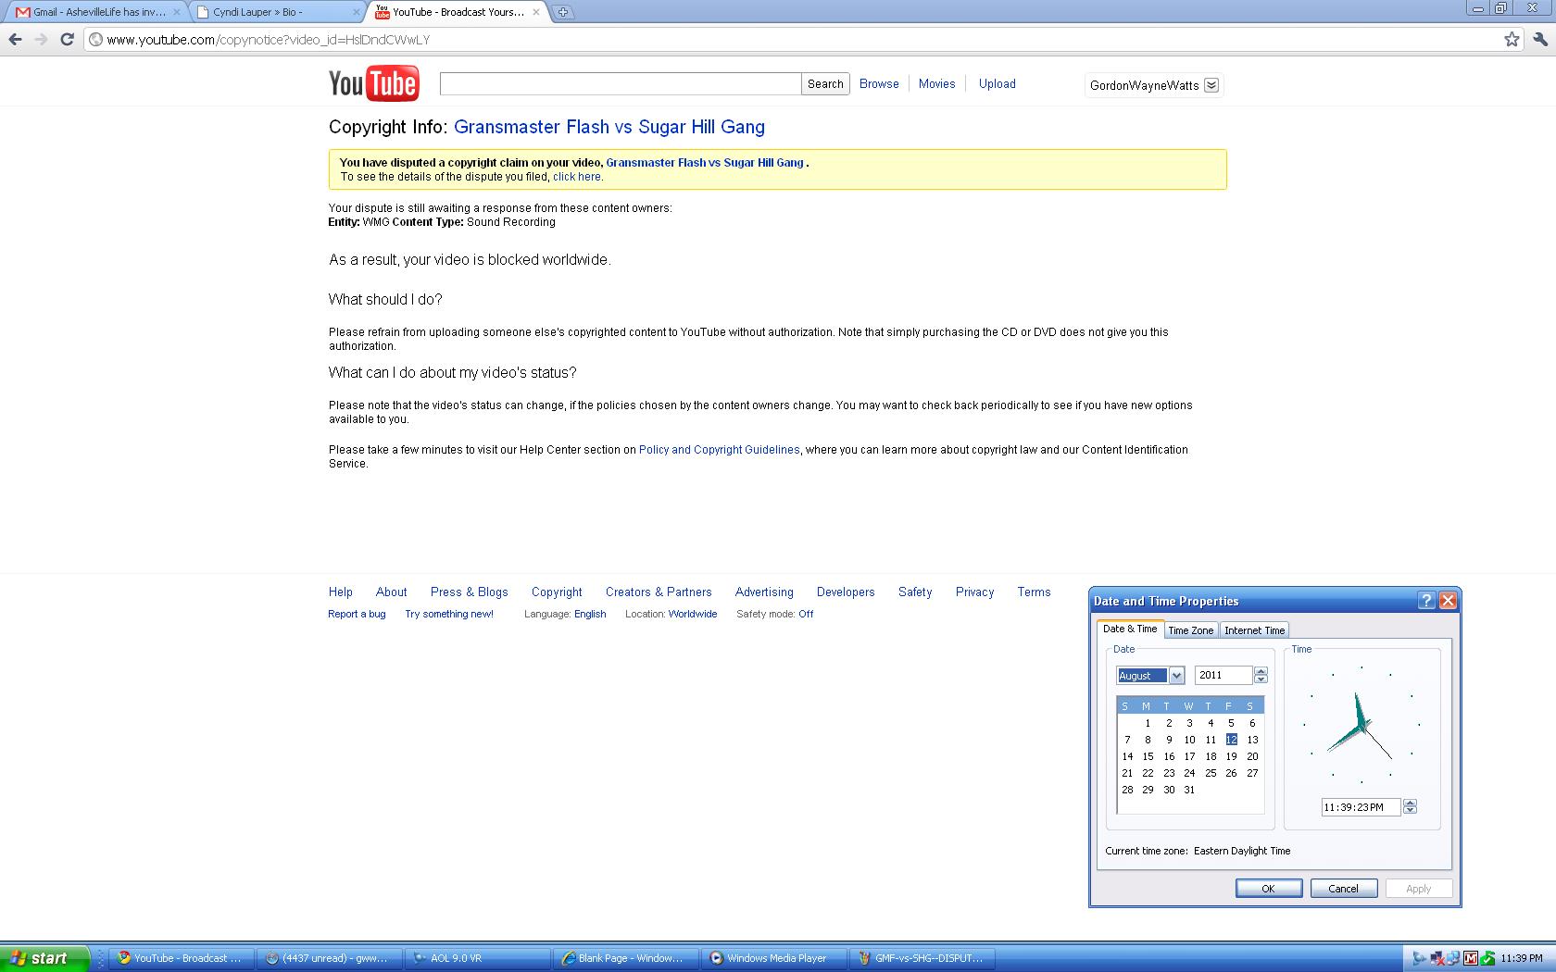Viewport: 1556px width, 972px height.
Task: Switch to AOL 9.0 VR taskbar button
Action: tap(478, 958)
